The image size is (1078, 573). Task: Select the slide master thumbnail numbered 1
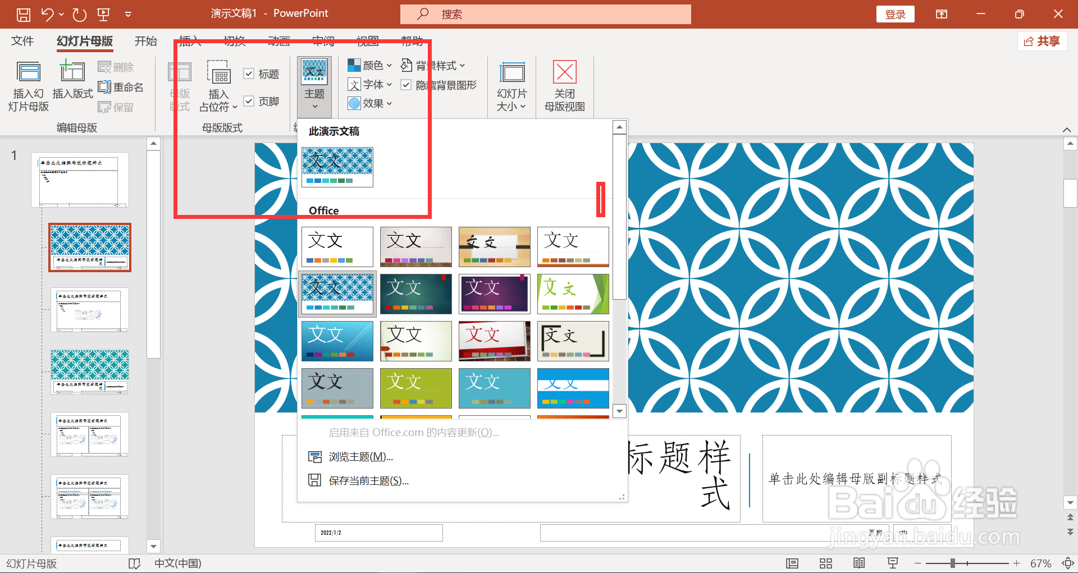click(80, 180)
